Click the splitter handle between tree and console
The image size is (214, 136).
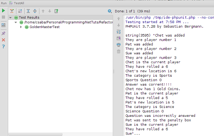(x=113, y=71)
